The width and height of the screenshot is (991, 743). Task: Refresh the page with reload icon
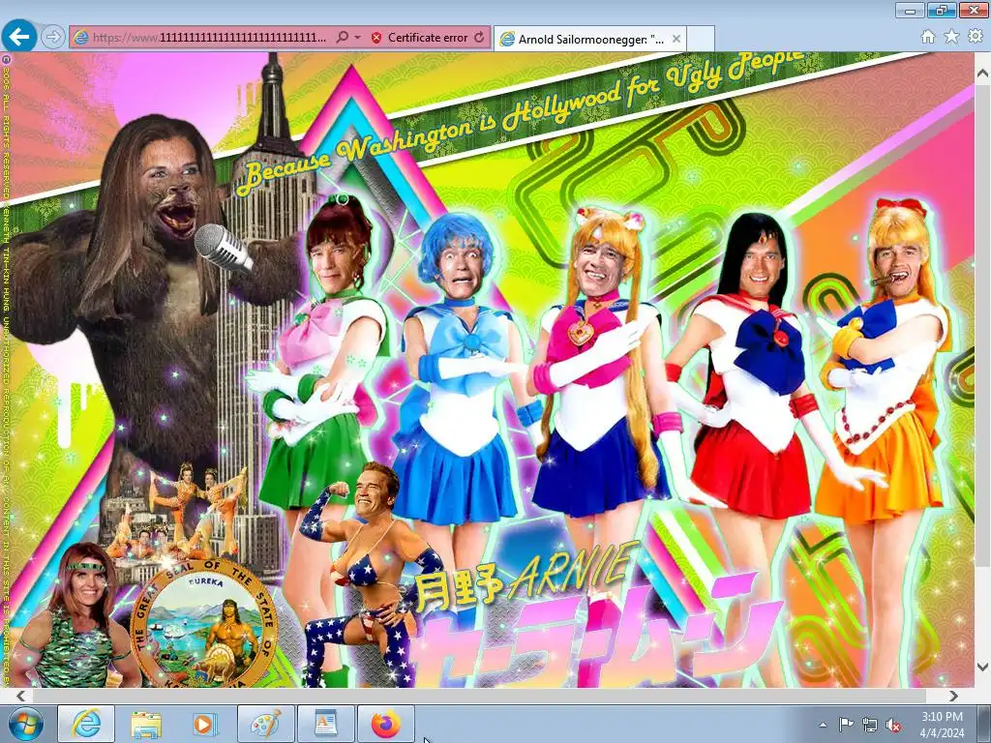(x=480, y=38)
